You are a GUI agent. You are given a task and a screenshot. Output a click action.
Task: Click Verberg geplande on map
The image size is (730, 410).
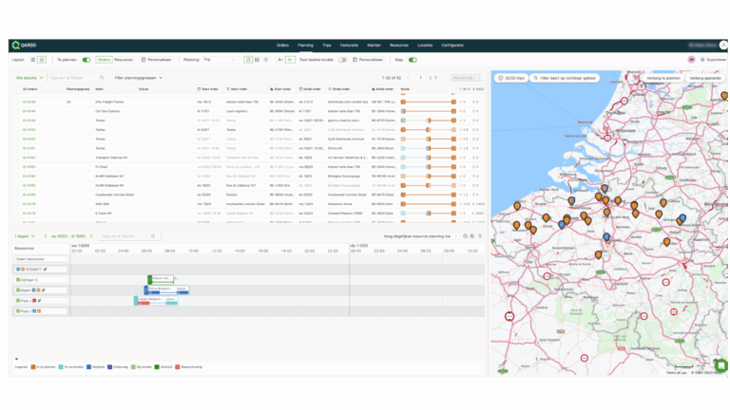[x=705, y=78]
